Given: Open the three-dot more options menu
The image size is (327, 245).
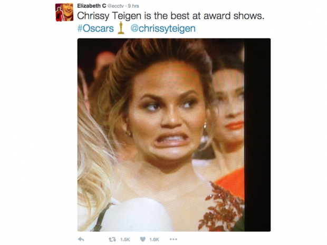Looking at the screenshot, I should coord(174,239).
